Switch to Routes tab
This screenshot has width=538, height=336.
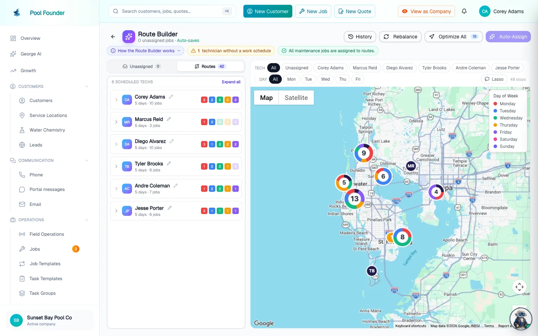click(x=210, y=66)
